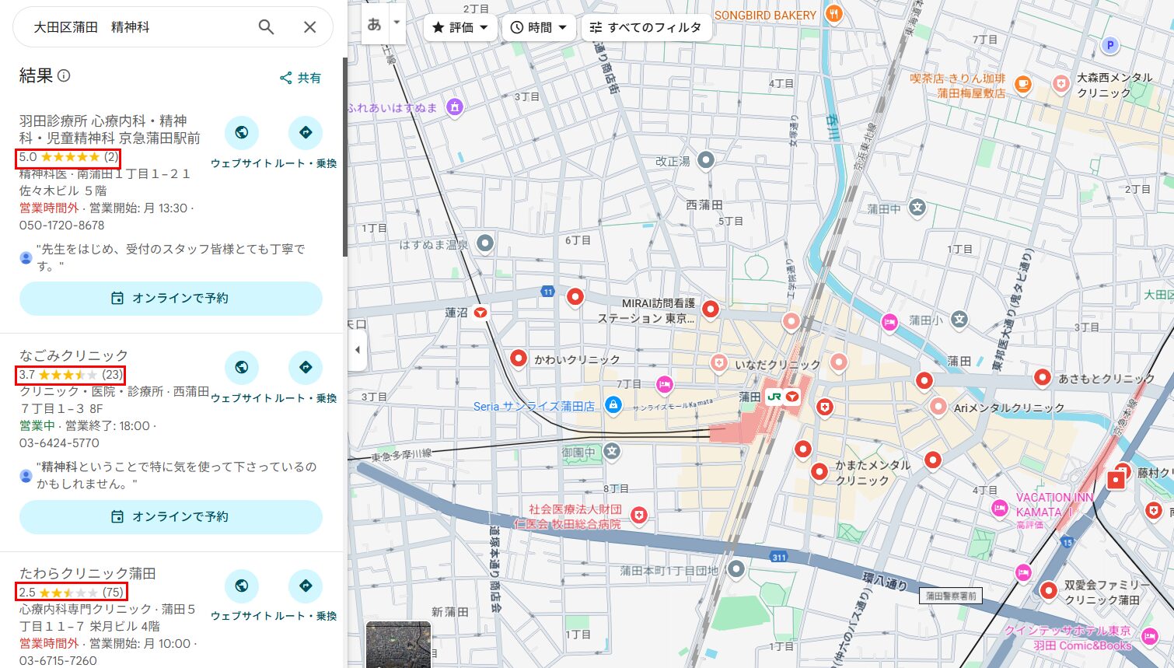Click SONGBIRD BAKERY restaurant icon

[833, 13]
